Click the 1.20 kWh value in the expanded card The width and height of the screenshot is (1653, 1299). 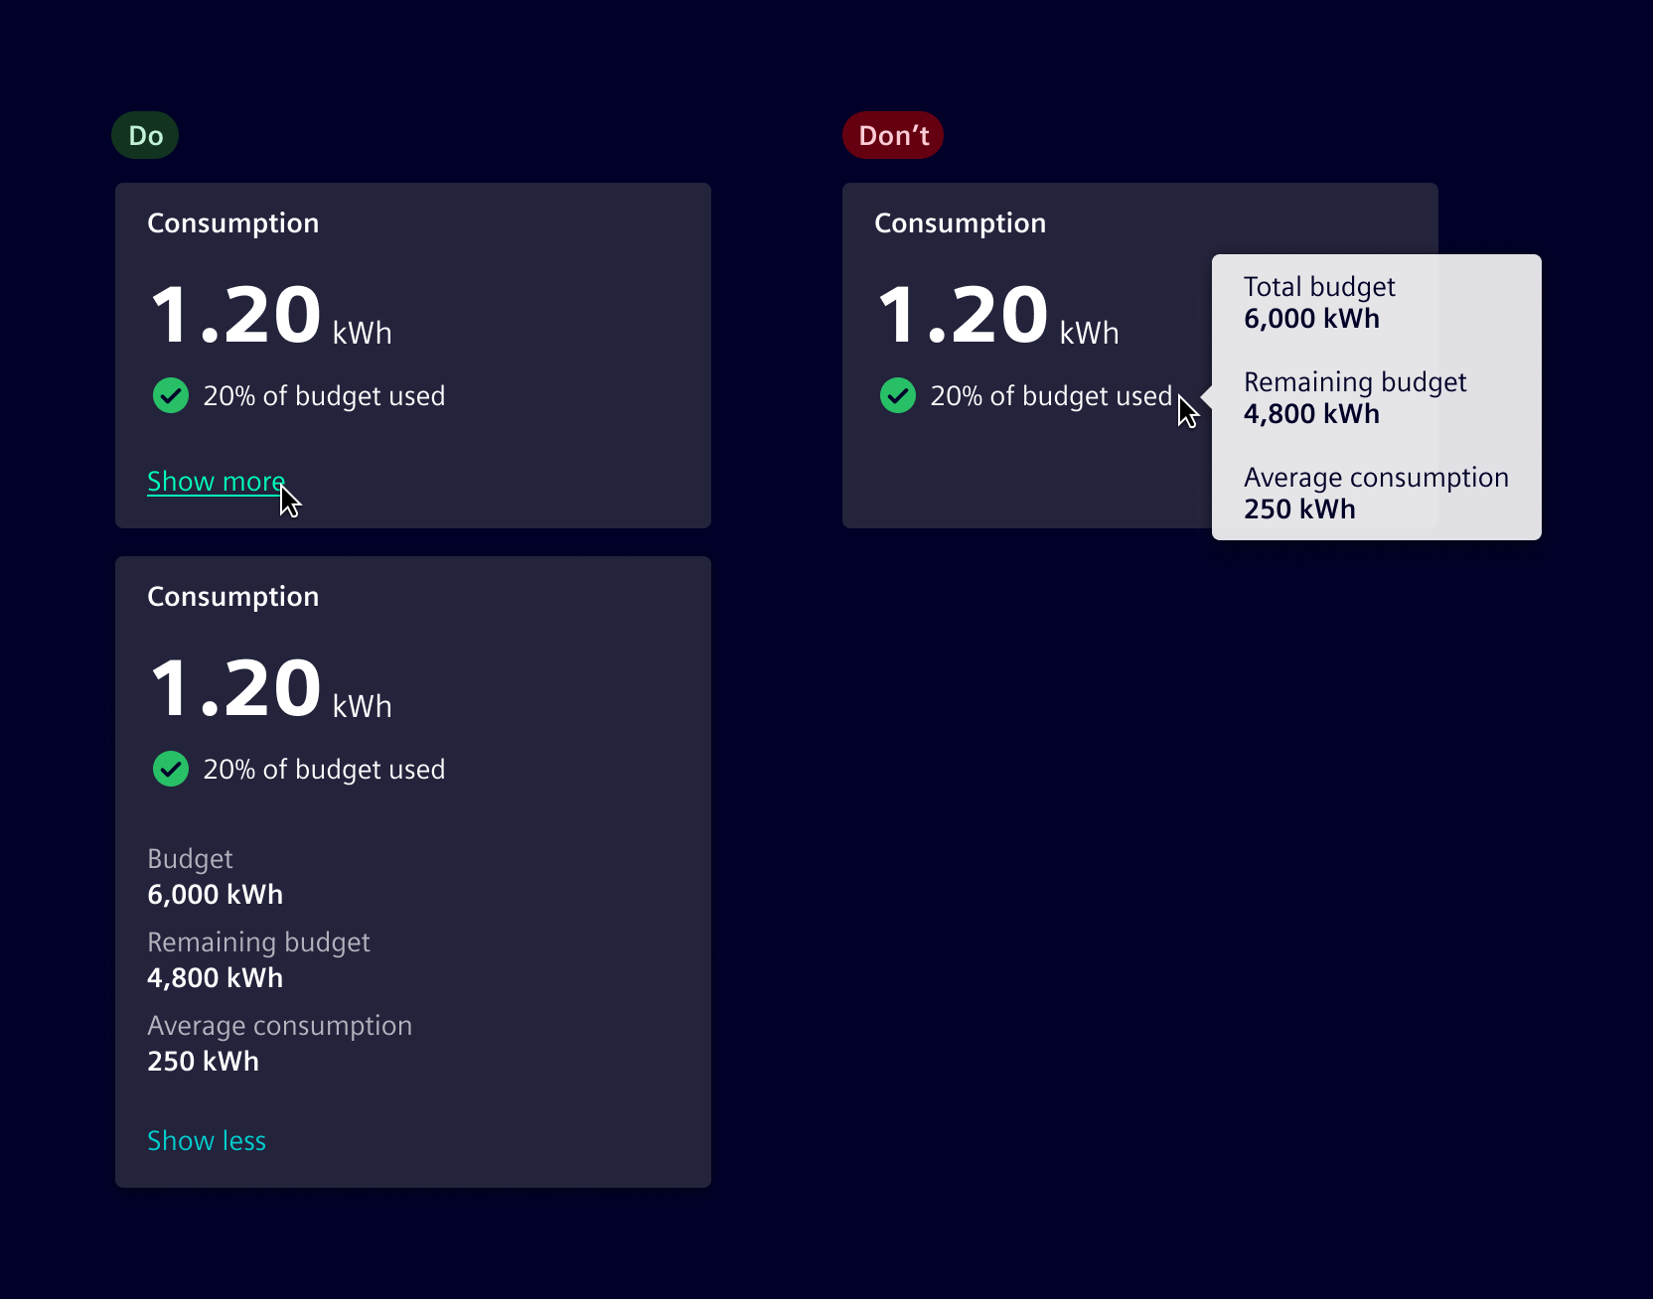(269, 689)
